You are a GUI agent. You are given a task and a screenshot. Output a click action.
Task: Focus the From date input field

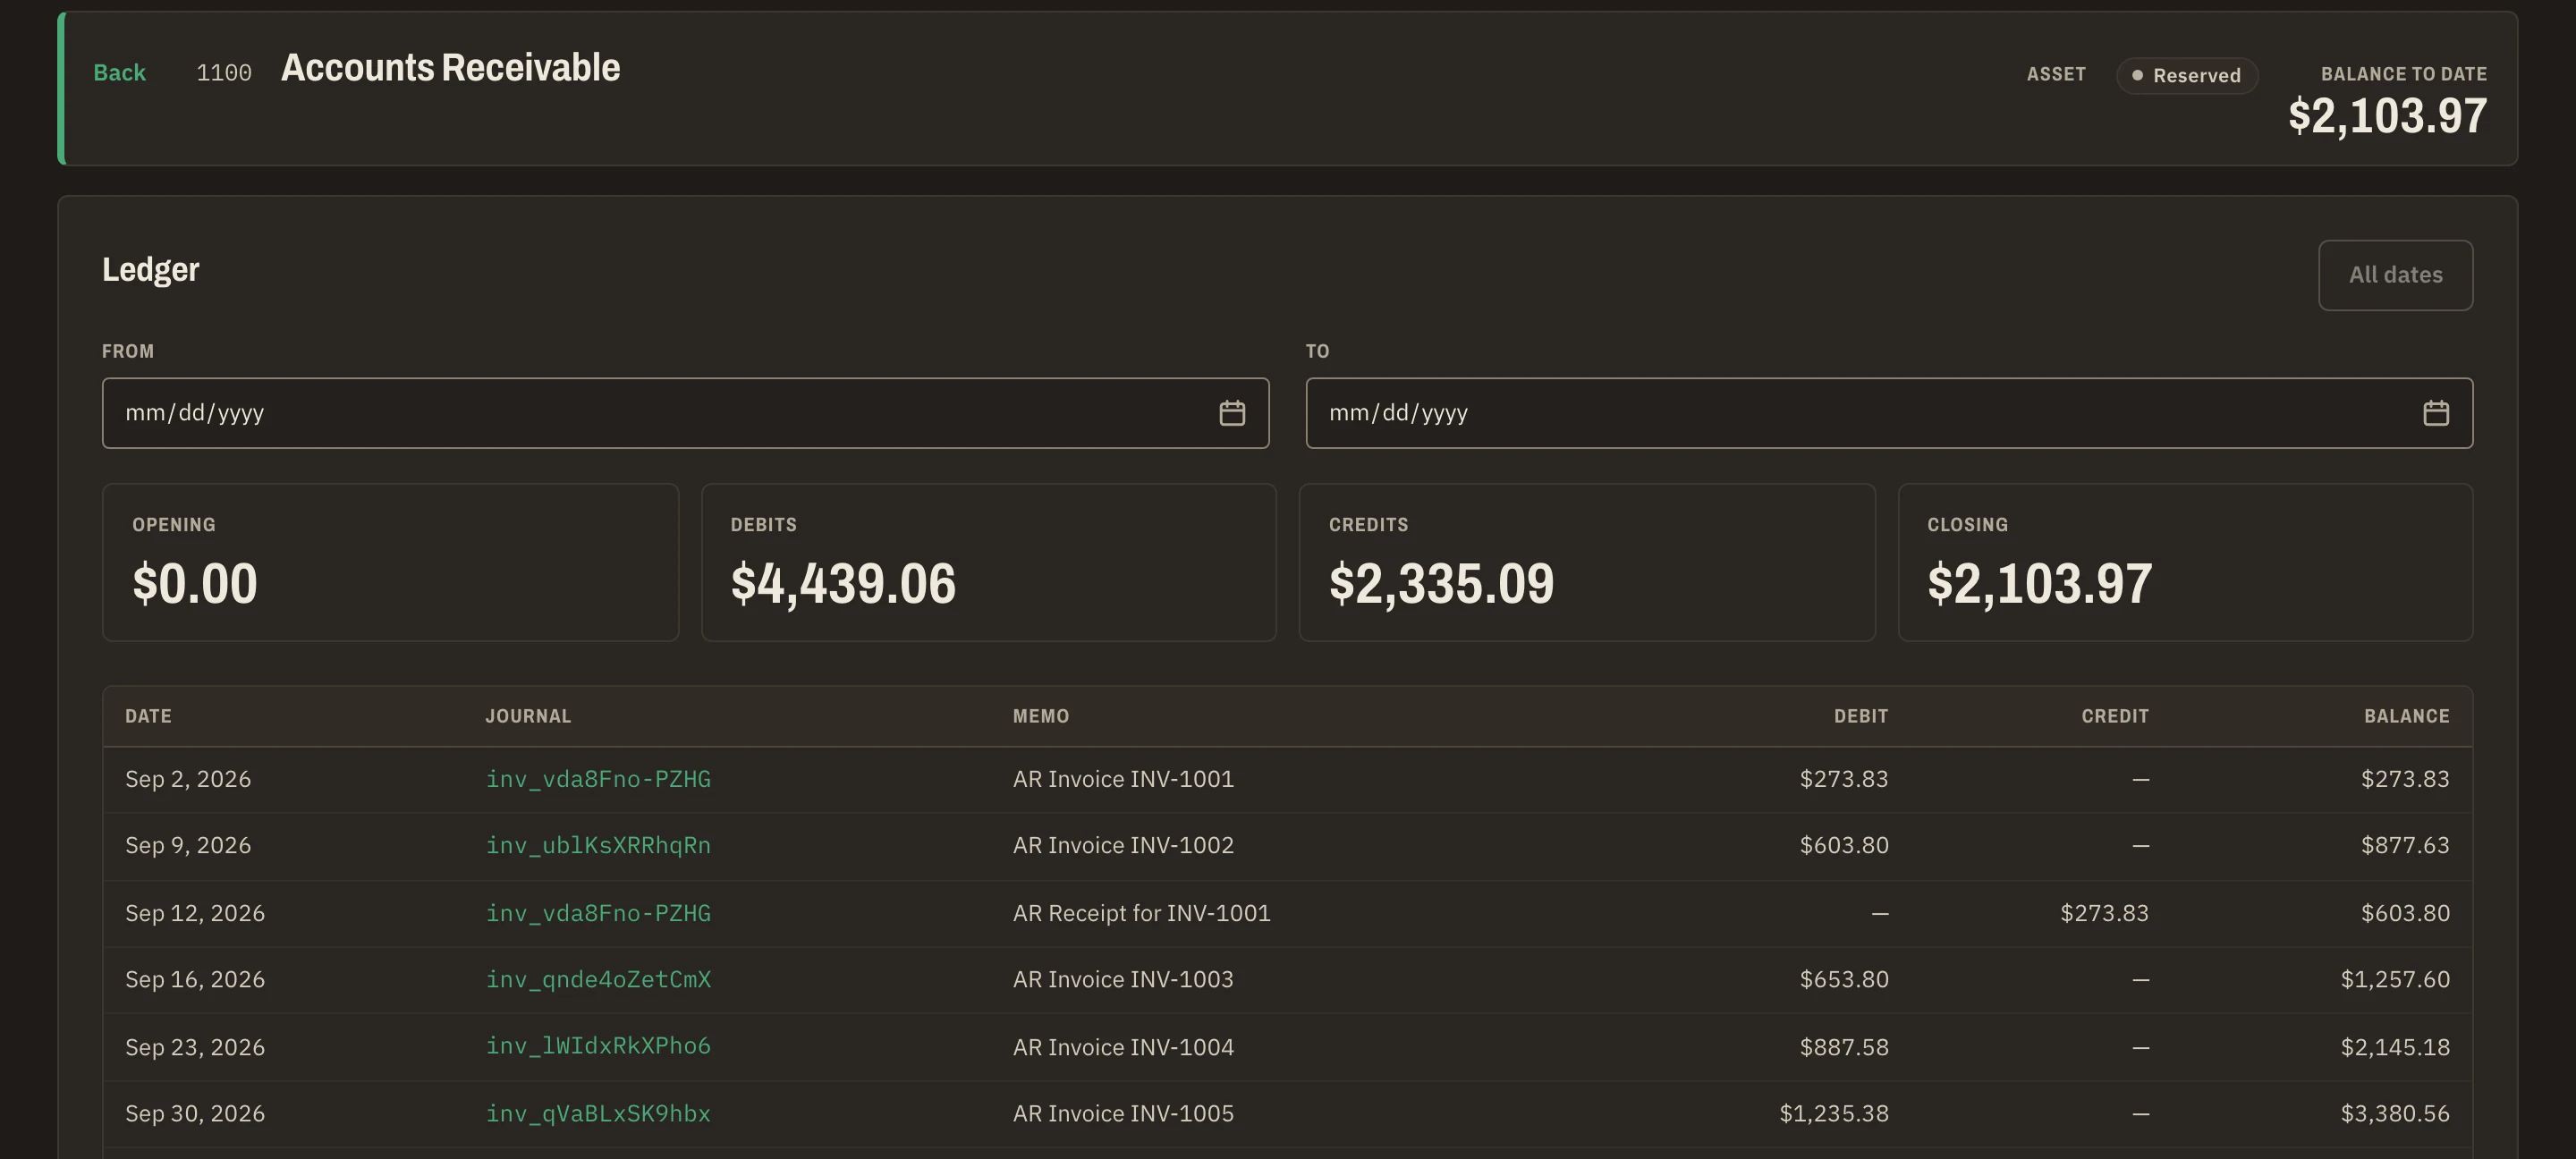click(685, 413)
